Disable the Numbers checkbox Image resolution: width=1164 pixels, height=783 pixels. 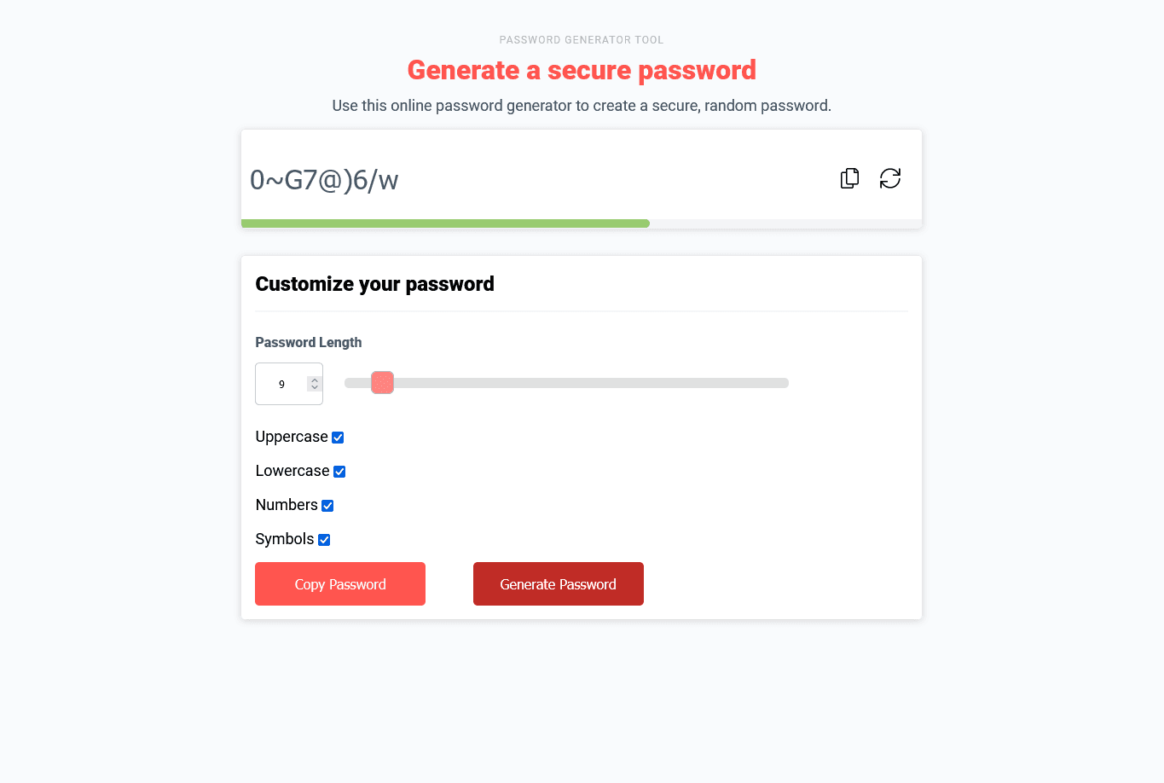coord(327,506)
